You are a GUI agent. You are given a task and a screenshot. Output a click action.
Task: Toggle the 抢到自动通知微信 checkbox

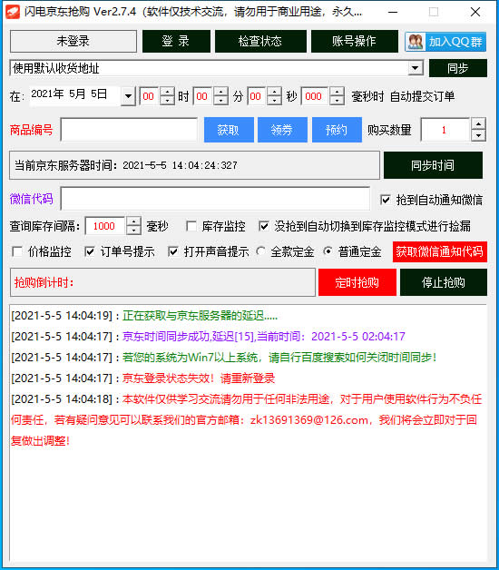pyautogui.click(x=386, y=200)
